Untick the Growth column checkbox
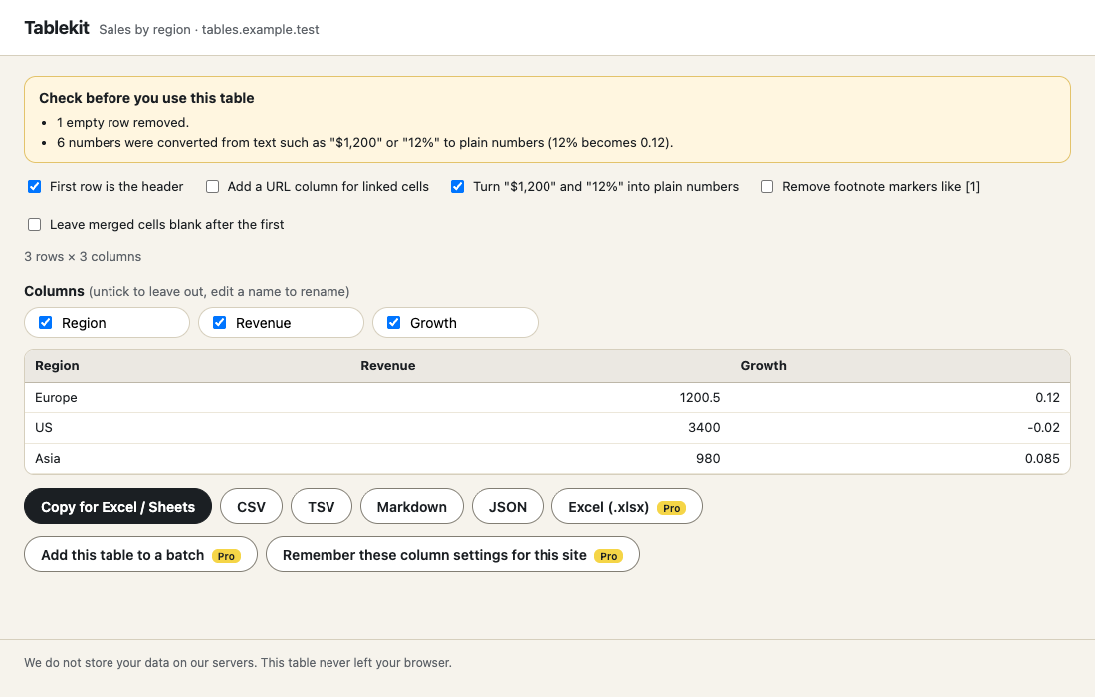 pos(394,322)
